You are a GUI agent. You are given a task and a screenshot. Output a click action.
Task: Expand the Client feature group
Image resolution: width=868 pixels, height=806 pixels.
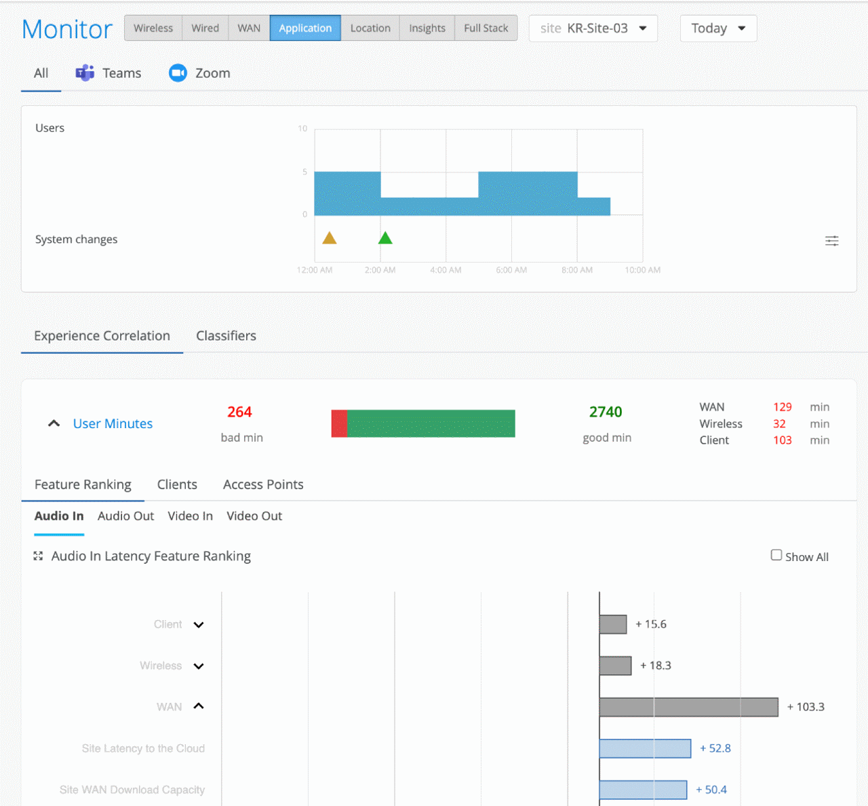coord(199,625)
